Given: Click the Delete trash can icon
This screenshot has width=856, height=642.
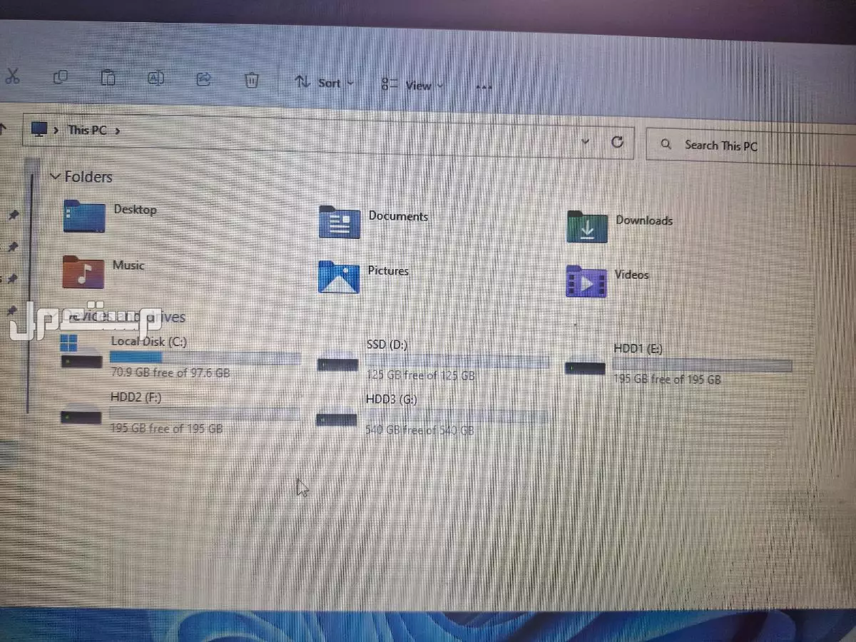Looking at the screenshot, I should tap(252, 80).
